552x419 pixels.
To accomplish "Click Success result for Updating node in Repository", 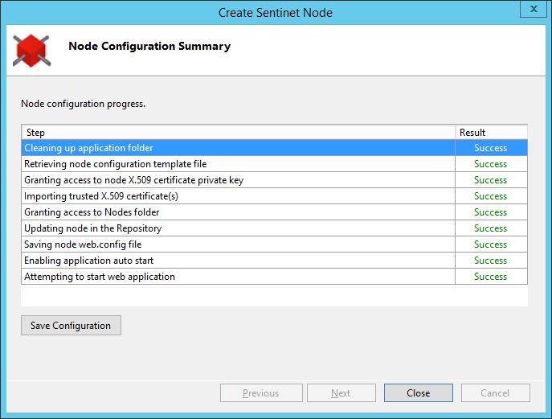I will point(490,228).
